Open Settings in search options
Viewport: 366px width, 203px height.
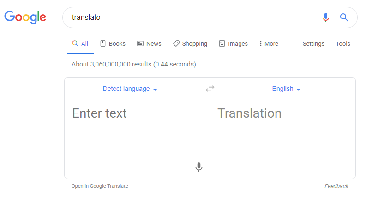coord(313,44)
